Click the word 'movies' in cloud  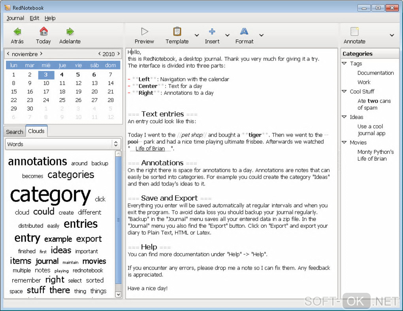tap(94, 261)
